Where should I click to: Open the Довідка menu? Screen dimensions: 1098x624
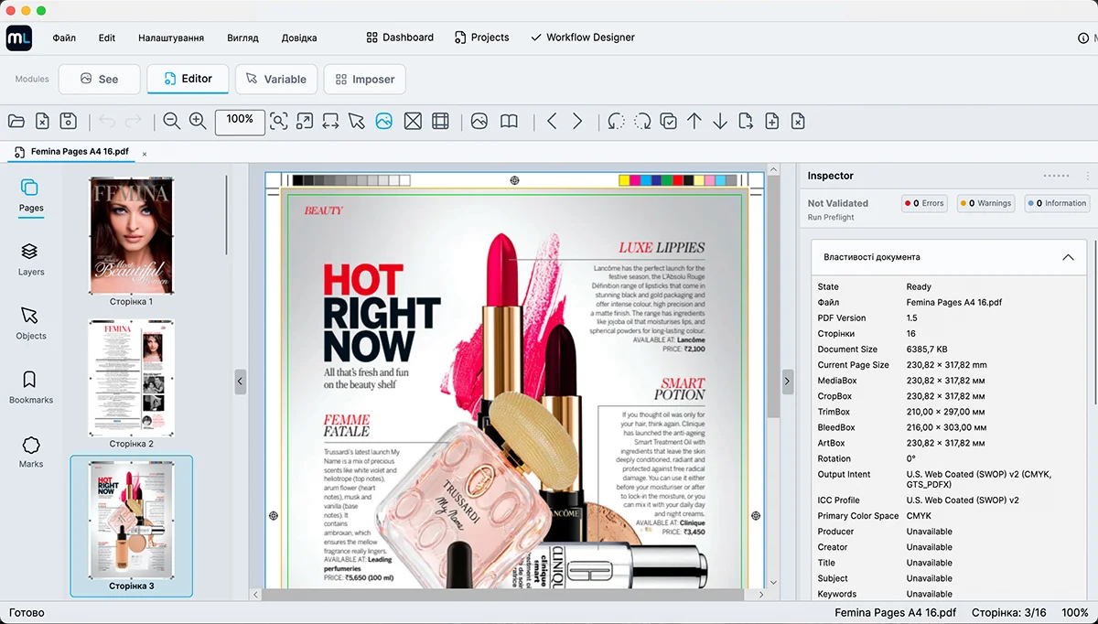coord(299,38)
